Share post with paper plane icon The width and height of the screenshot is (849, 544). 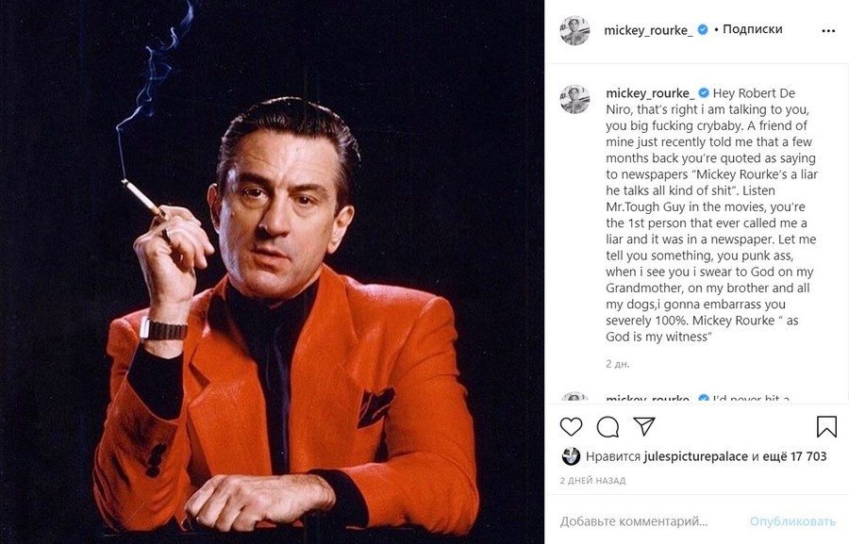pos(644,426)
